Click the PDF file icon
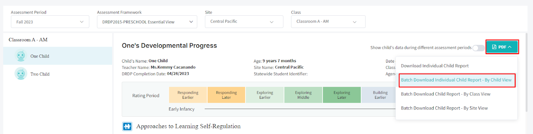533x134 pixels. point(494,47)
